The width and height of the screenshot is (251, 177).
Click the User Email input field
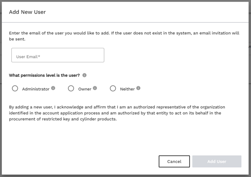tap(58, 56)
